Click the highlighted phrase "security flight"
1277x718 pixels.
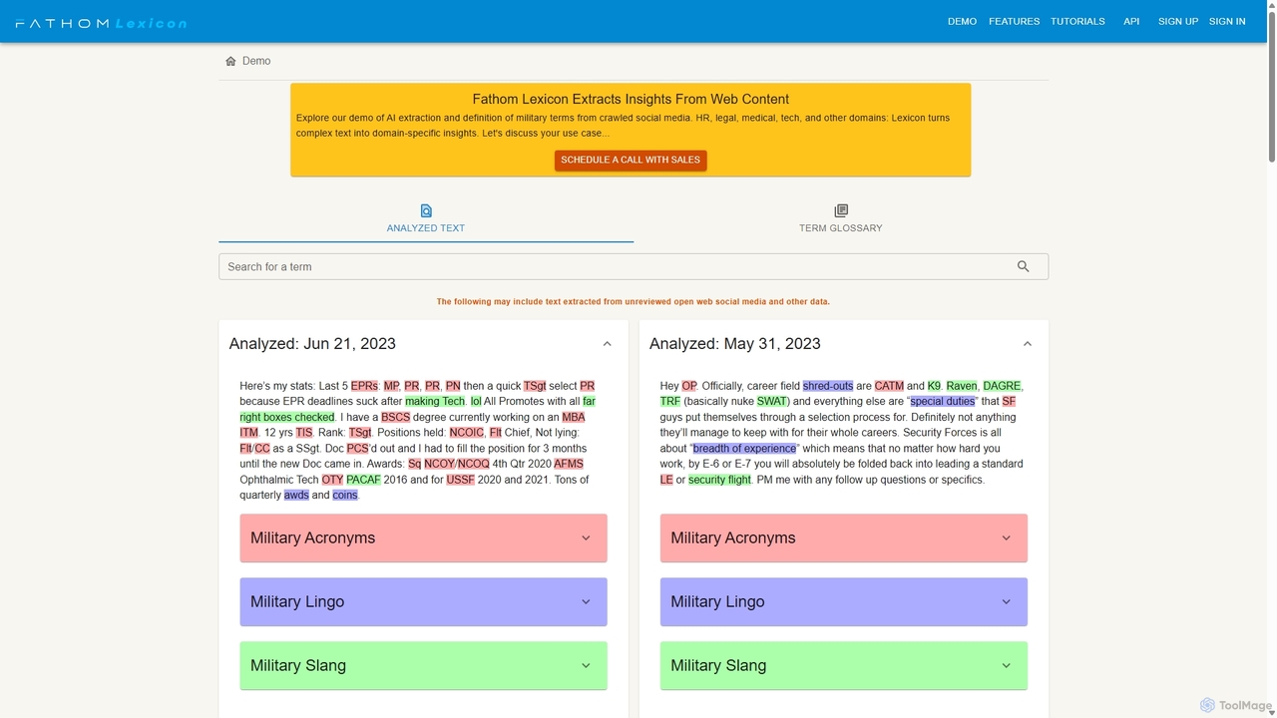(x=719, y=480)
